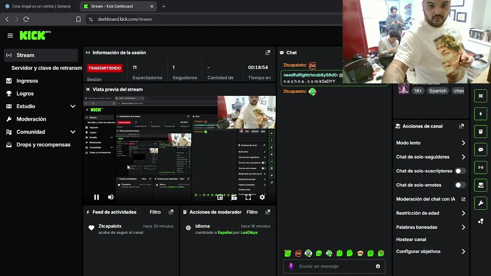Insert the angry red emote
The image size is (491, 276).
[x=298, y=253]
